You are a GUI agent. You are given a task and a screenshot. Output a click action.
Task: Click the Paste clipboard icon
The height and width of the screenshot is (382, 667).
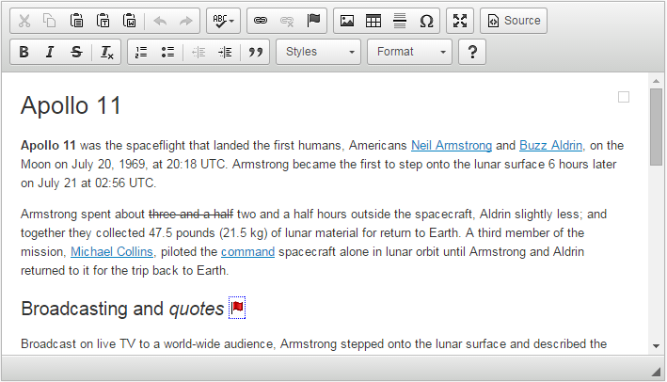click(x=76, y=21)
